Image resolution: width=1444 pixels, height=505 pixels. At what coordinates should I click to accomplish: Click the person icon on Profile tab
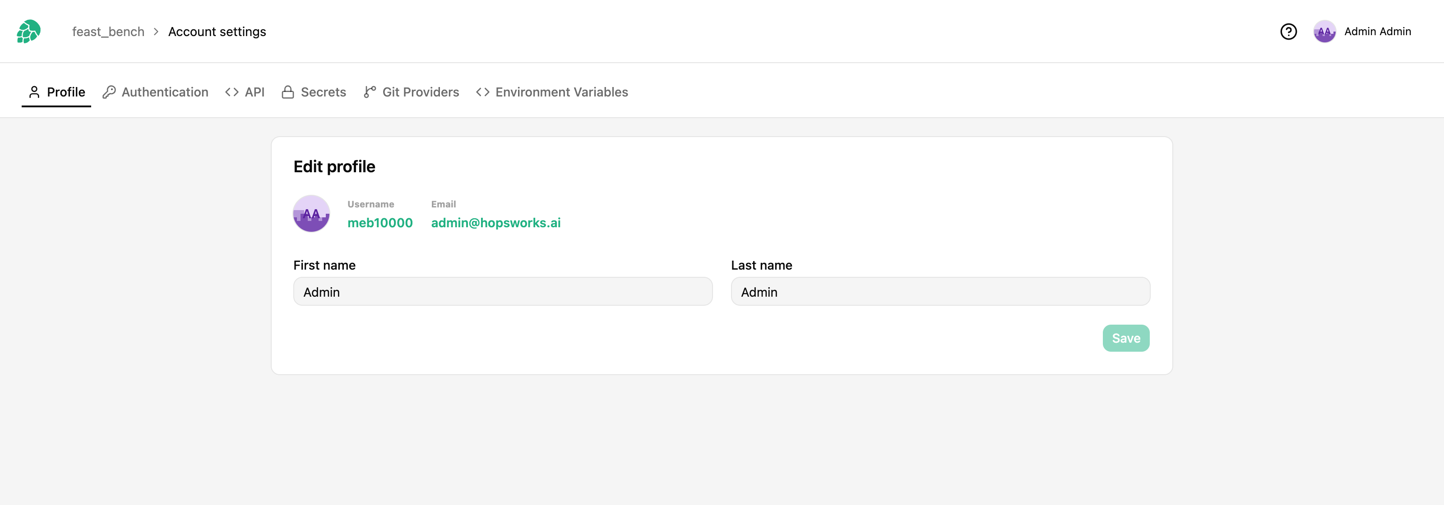pyautogui.click(x=34, y=92)
